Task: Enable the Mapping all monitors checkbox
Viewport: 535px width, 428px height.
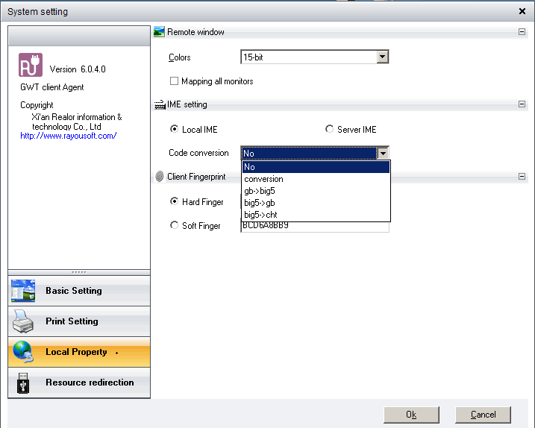Action: (x=175, y=81)
